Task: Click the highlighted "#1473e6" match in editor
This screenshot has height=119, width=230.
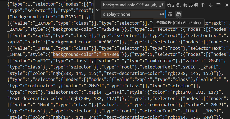Action: (x=109, y=54)
